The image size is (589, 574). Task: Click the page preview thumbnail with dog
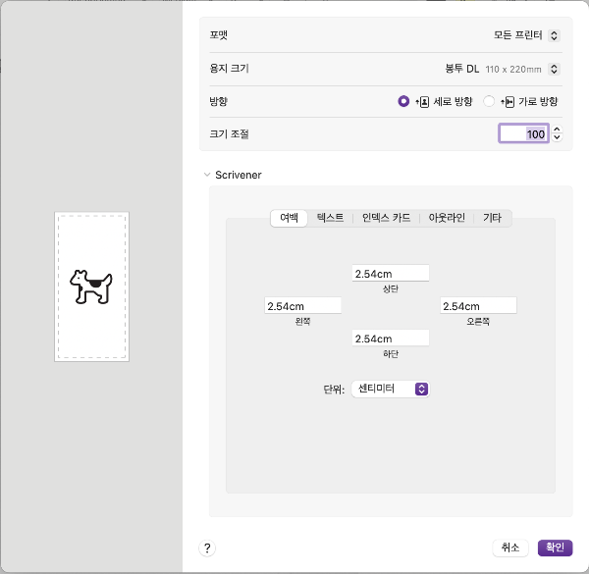(91, 287)
